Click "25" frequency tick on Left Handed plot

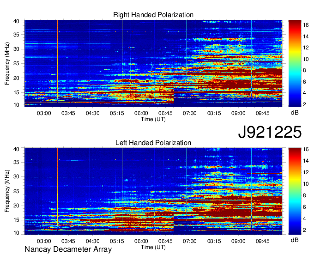pyautogui.click(x=16, y=191)
